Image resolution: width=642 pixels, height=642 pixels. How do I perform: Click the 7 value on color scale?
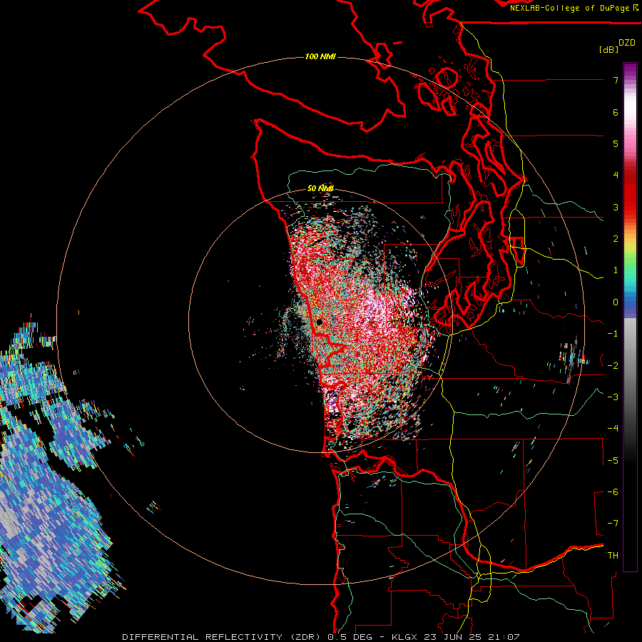pyautogui.click(x=616, y=80)
